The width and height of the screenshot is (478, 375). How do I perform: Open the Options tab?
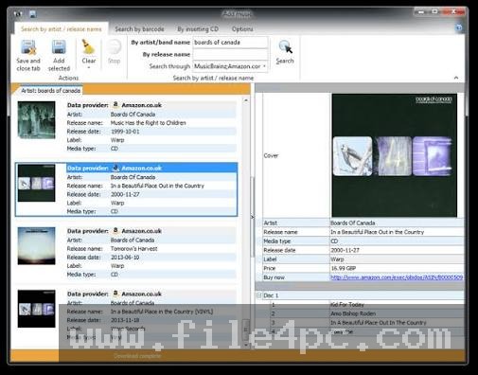tap(242, 29)
